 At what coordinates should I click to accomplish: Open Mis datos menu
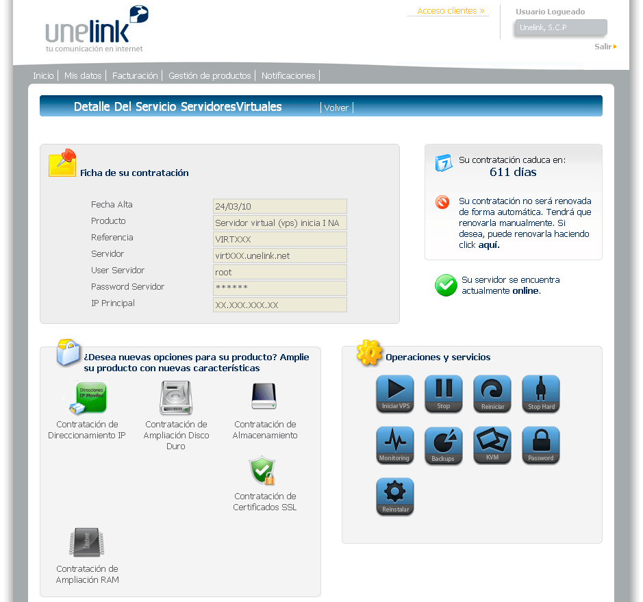(83, 75)
